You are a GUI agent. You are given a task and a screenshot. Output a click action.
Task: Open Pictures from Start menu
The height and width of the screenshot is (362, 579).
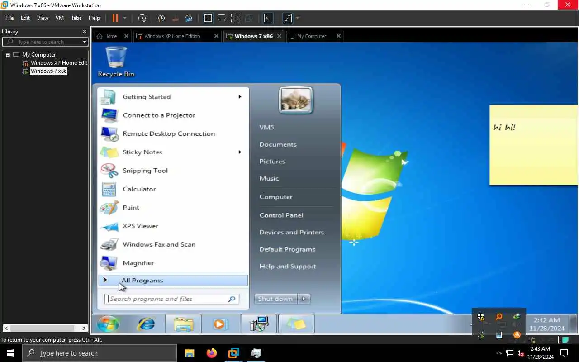click(272, 162)
